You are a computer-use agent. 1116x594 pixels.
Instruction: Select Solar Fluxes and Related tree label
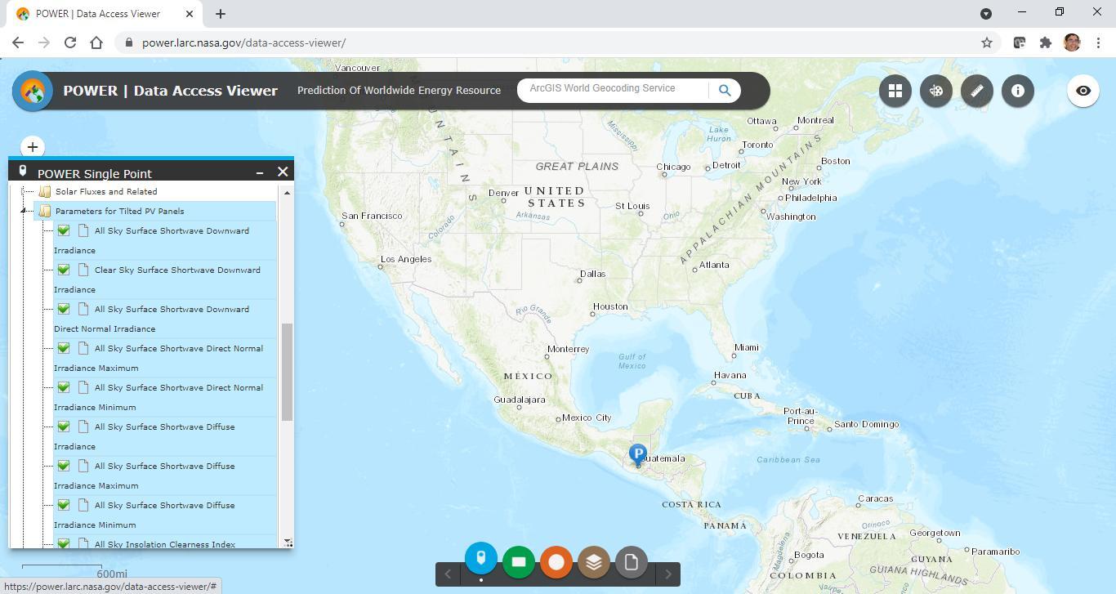tap(106, 192)
